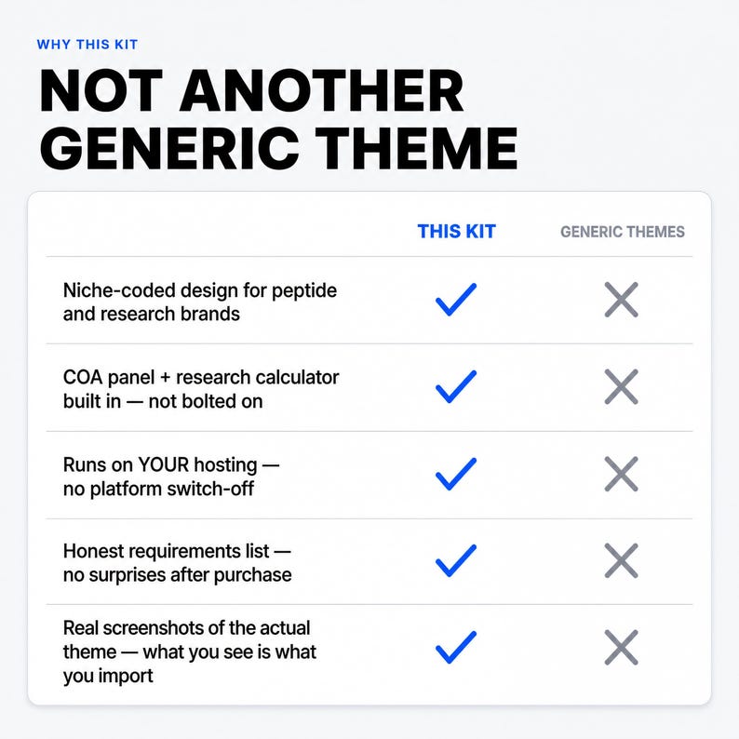Viewport: 739px width, 739px height.
Task: Select the checkmark in the COA panel row
Action: (456, 386)
